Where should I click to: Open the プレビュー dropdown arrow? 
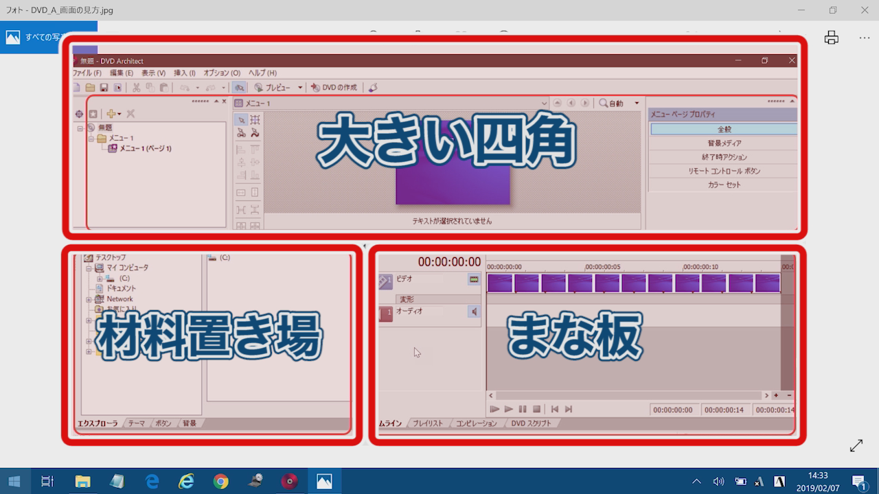[300, 88]
